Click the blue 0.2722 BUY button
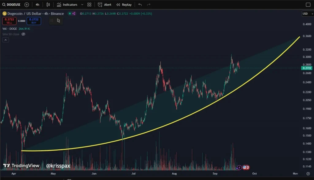The height and width of the screenshot is (180, 314). [34, 21]
